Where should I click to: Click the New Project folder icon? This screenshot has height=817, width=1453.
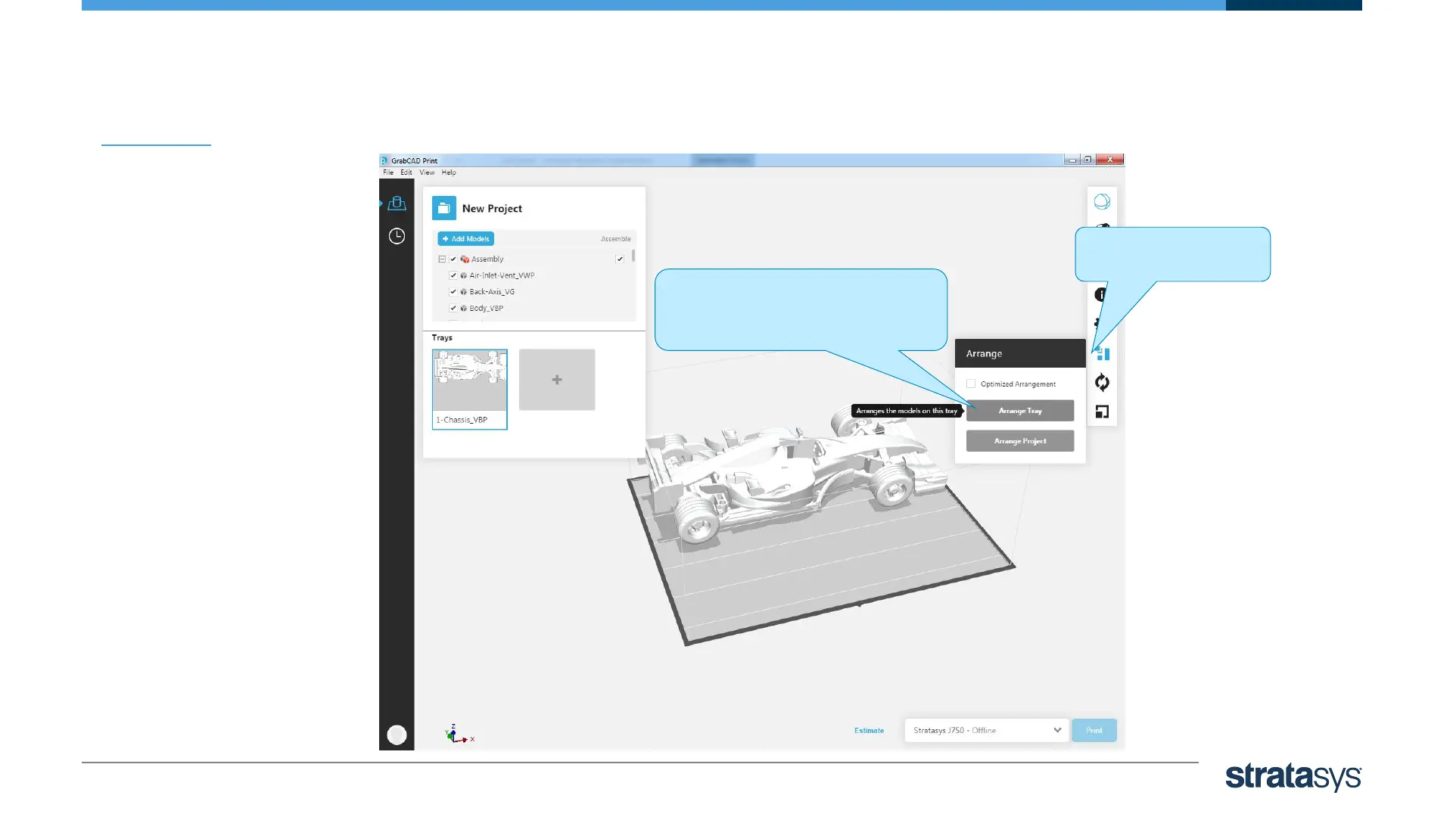coord(444,208)
